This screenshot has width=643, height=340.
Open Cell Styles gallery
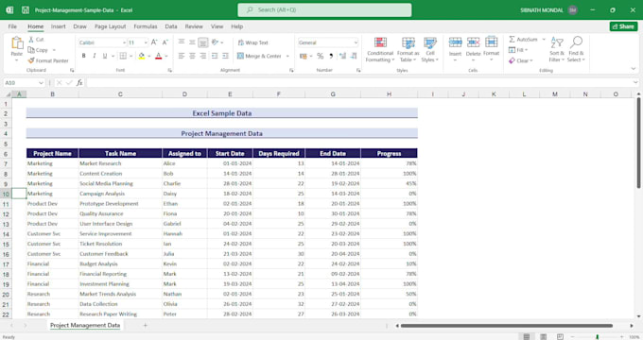coord(430,49)
